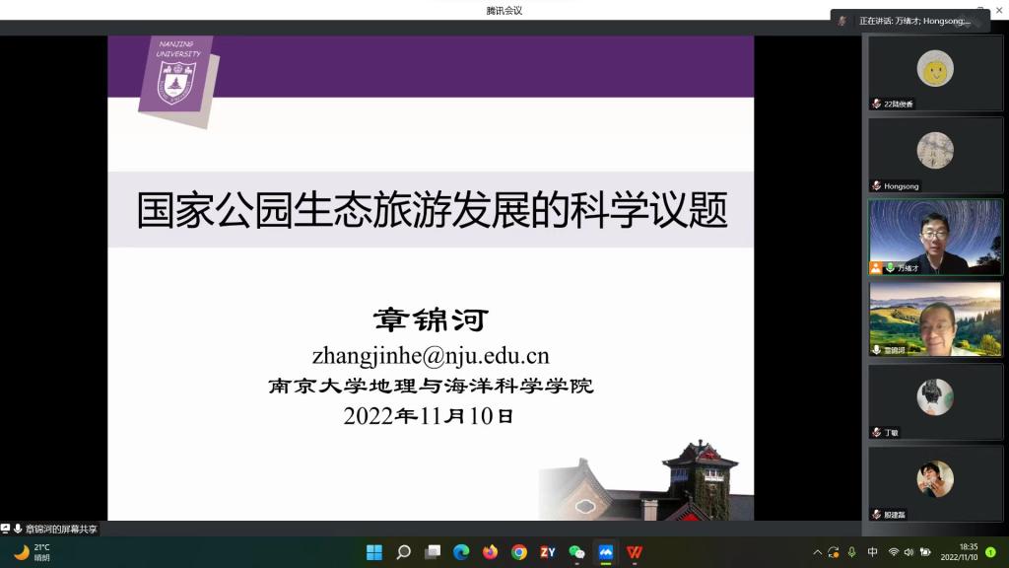This screenshot has width=1009, height=568.
Task: Launch Google Chrome from the taskbar
Action: 519,552
